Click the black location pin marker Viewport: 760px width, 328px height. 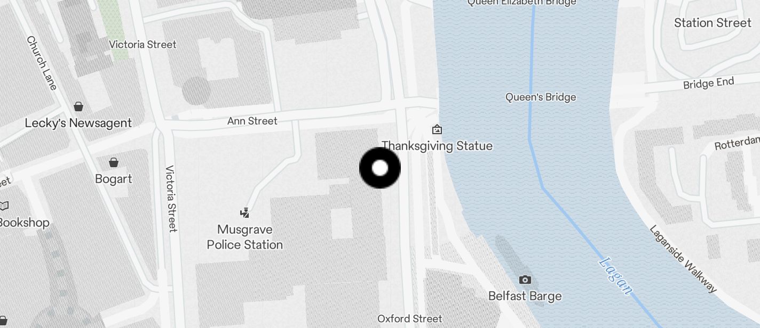[x=380, y=168]
